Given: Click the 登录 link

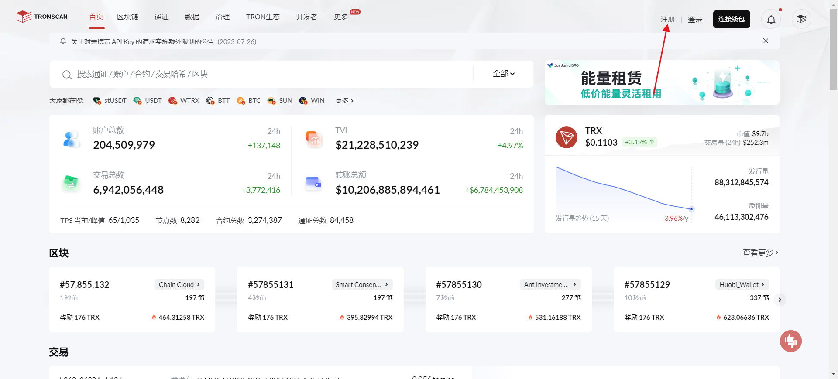Looking at the screenshot, I should pos(695,19).
